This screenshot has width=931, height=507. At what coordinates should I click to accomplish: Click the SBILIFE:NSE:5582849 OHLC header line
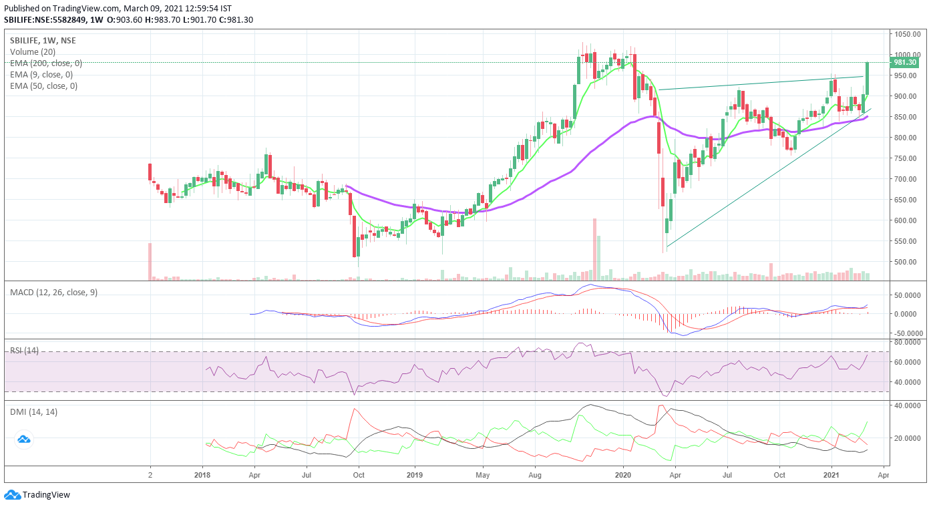click(x=128, y=20)
